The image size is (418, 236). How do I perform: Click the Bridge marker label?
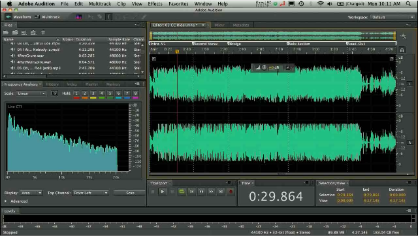pos(236,44)
